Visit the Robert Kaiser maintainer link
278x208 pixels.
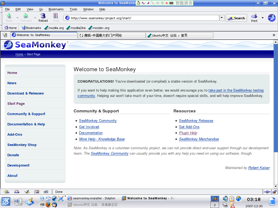click(259, 168)
